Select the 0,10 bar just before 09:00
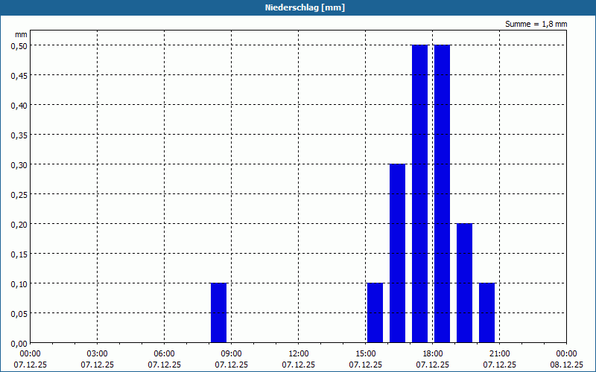Image resolution: width=596 pixels, height=372 pixels. tap(219, 312)
